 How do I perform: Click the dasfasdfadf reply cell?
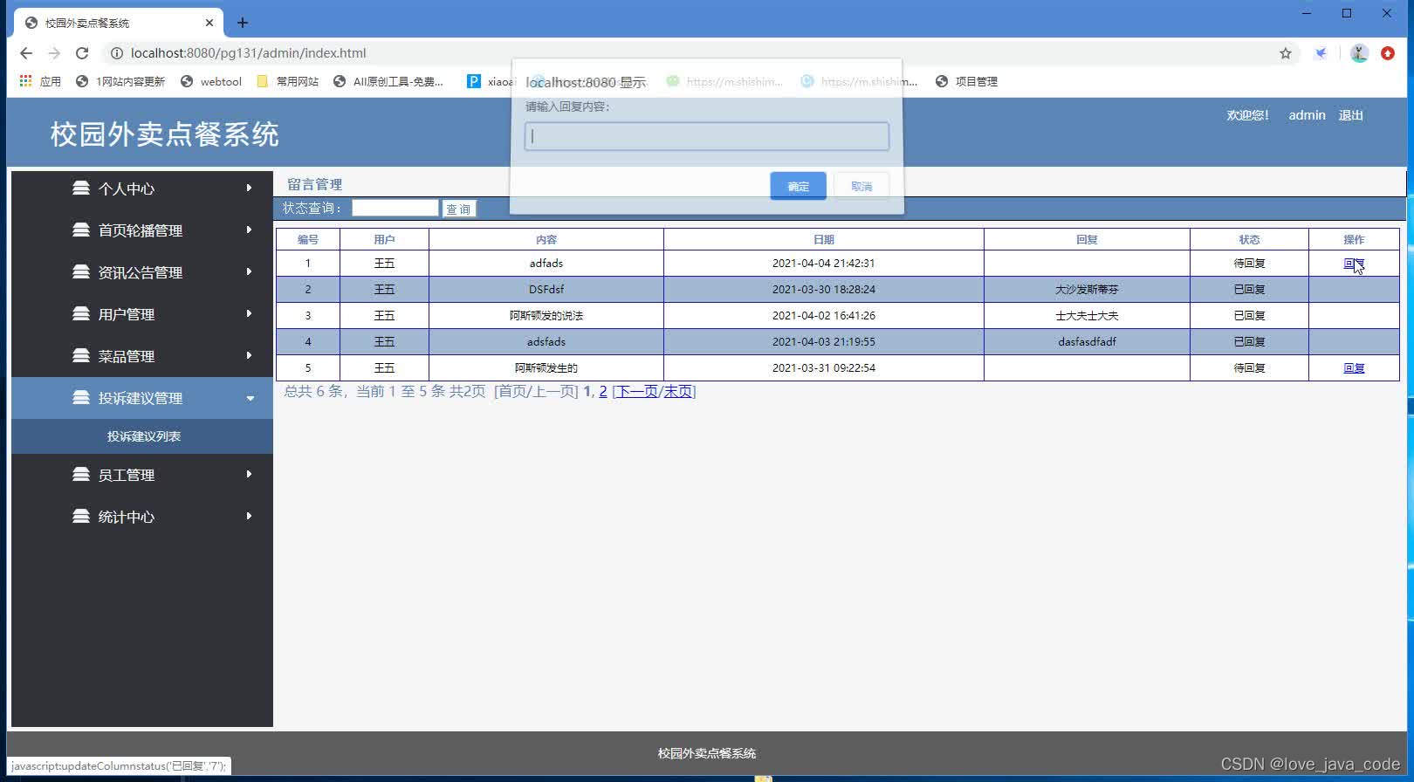point(1087,342)
